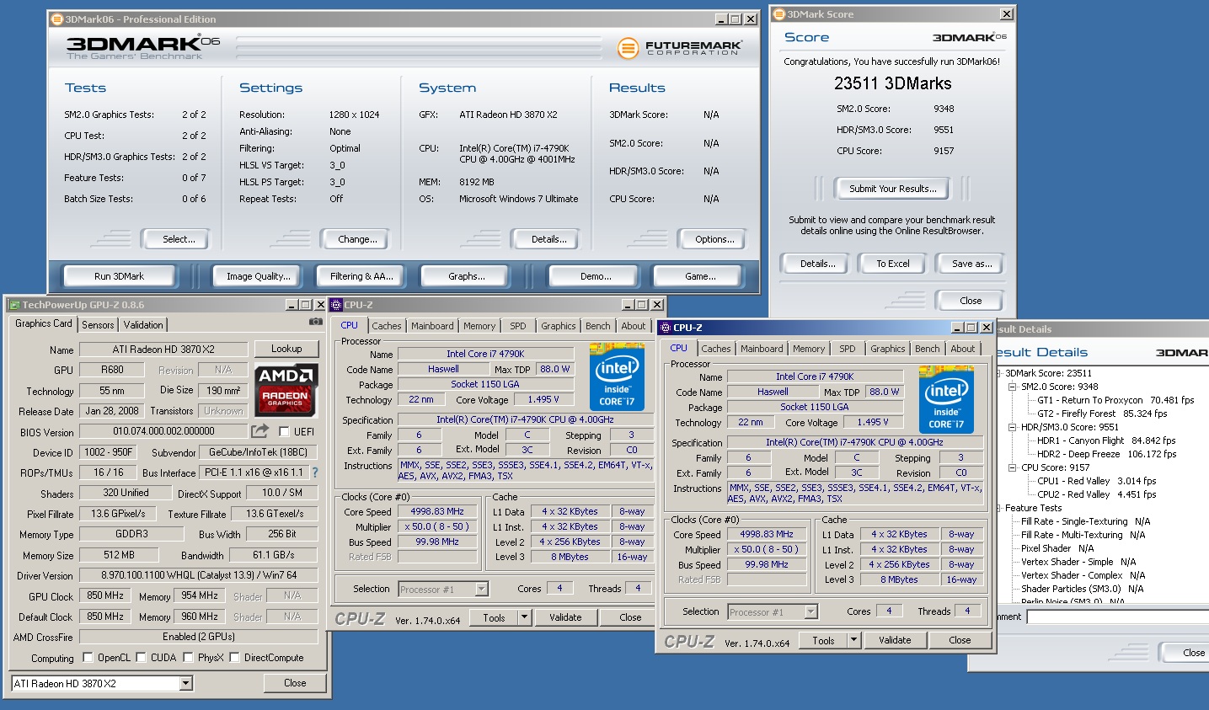The image size is (1209, 710).
Task: Select CPU1 - Red Valley result row
Action: point(1096,481)
